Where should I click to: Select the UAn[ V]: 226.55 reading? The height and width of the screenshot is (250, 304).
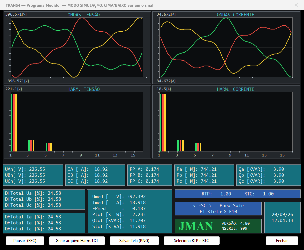coord(25,169)
